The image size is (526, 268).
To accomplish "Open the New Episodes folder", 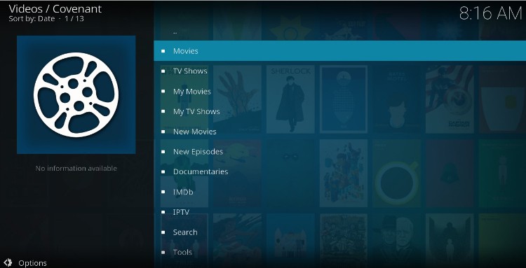I will point(340,152).
